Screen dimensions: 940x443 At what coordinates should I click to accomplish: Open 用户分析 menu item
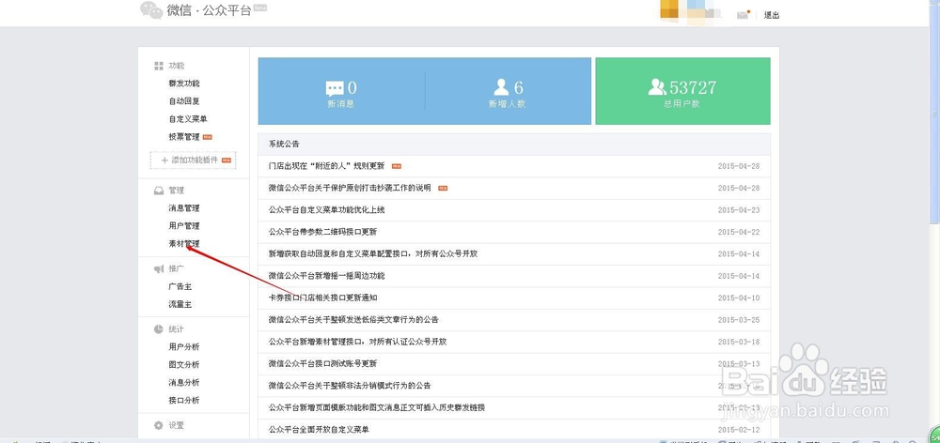[x=184, y=347]
